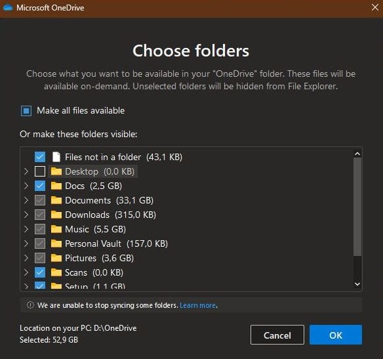Select the 'Docs (2,5 GB)' row text

[x=93, y=186]
